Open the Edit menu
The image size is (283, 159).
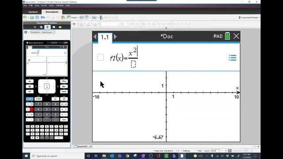tap(31, 6)
